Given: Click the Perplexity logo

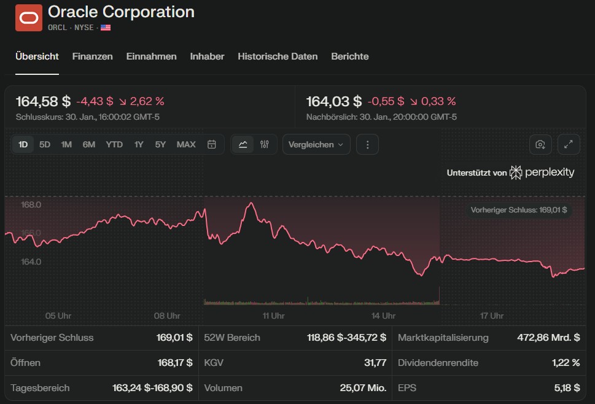Looking at the screenshot, I should [542, 173].
